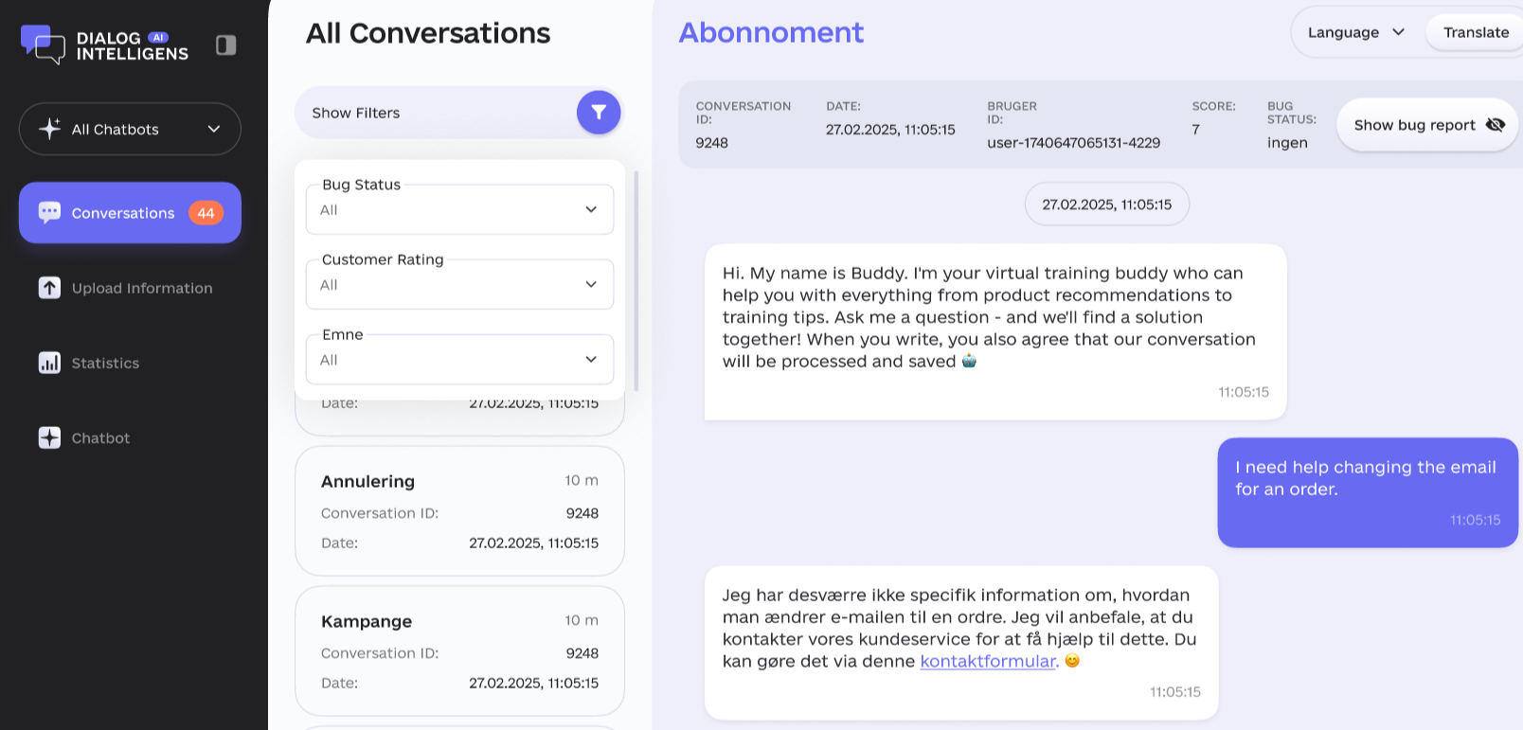The image size is (1523, 730).
Task: Click the Upload Information arrow icon
Action: click(49, 288)
